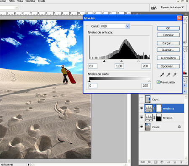189x166 pixels.
Task: Open the layer style fx menu
Action: [149, 162]
